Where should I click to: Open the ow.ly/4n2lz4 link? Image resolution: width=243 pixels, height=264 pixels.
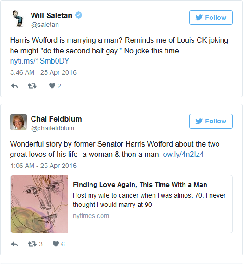pos(183,155)
